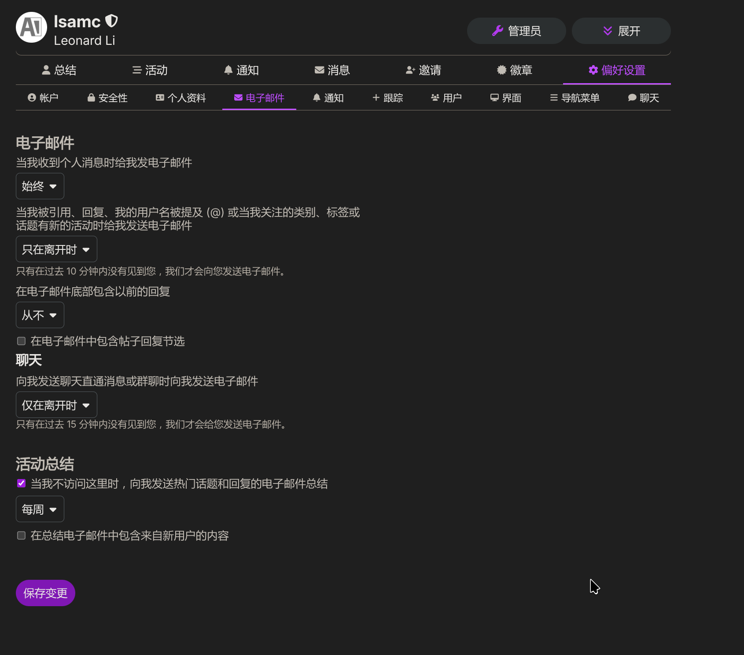This screenshot has height=655, width=744.
Task: Switch to the 徽章 tab
Action: point(514,70)
